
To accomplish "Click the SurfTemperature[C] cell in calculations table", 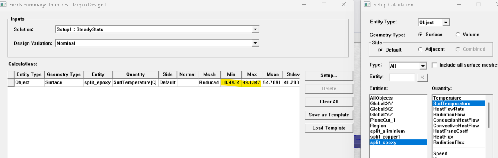I will [x=135, y=82].
